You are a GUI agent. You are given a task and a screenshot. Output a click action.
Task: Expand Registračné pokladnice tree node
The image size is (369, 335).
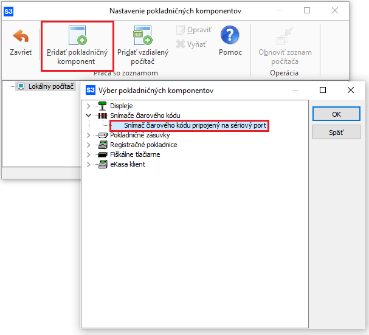(89, 145)
